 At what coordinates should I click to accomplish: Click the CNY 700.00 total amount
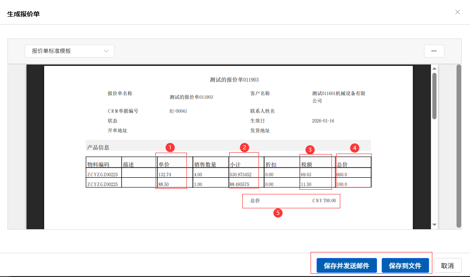click(324, 201)
